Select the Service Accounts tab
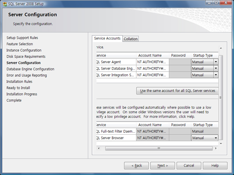Screen dimensions: 234x175 (107, 38)
